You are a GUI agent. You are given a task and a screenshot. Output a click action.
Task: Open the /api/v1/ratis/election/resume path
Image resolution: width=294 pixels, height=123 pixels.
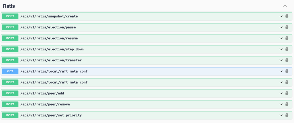pyautogui.click(x=49, y=38)
